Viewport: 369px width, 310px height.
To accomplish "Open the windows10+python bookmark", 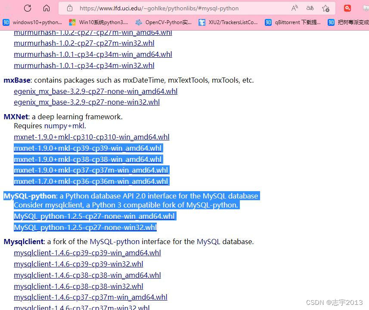I will [32, 22].
